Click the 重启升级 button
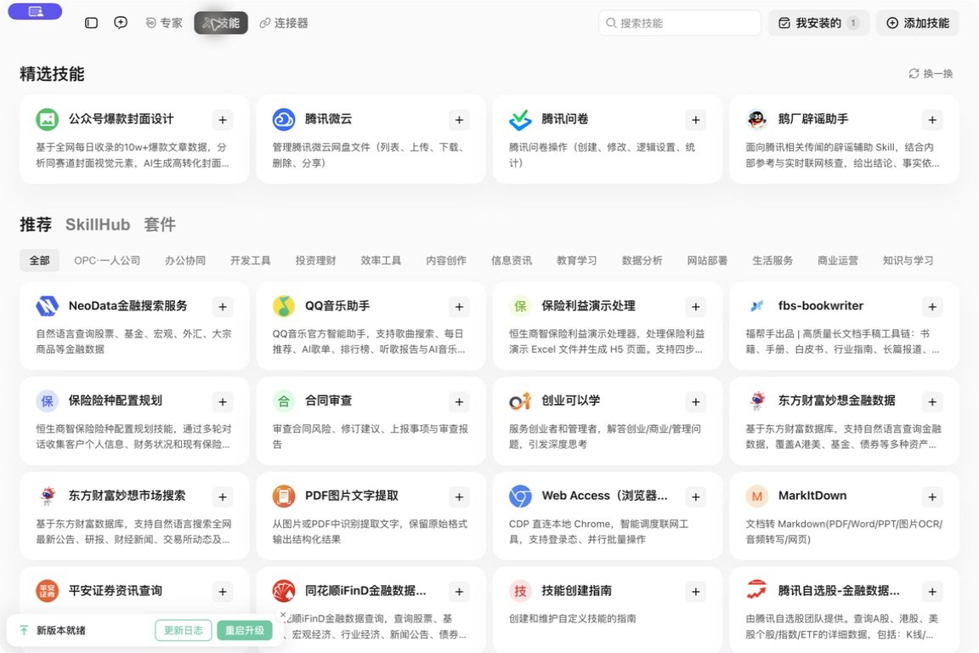This screenshot has height=653, width=979. click(245, 631)
